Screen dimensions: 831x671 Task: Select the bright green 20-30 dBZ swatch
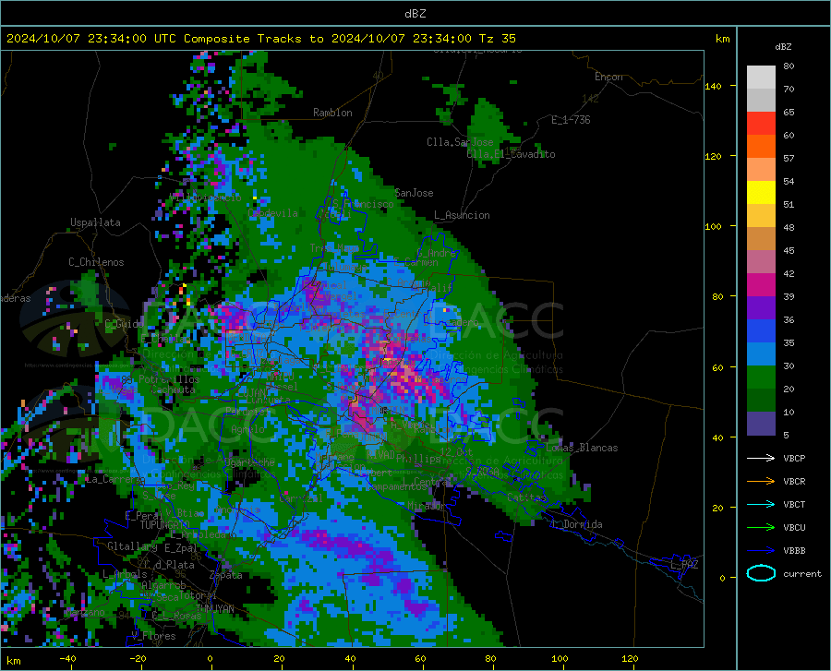[761, 377]
